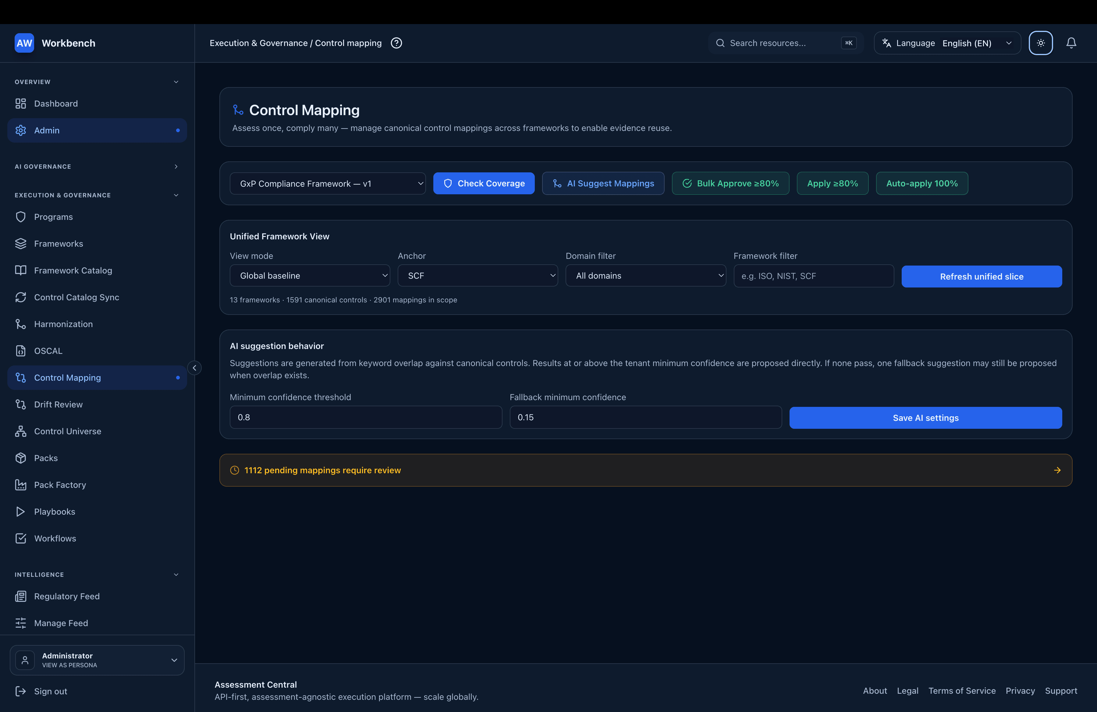
Task: Click the Programs shield icon
Action: point(21,217)
